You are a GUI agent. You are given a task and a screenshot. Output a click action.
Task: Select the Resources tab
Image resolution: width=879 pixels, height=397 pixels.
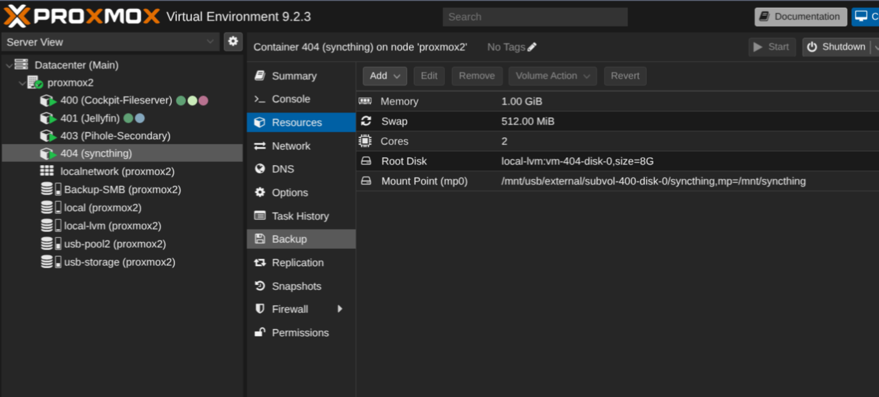tap(301, 123)
